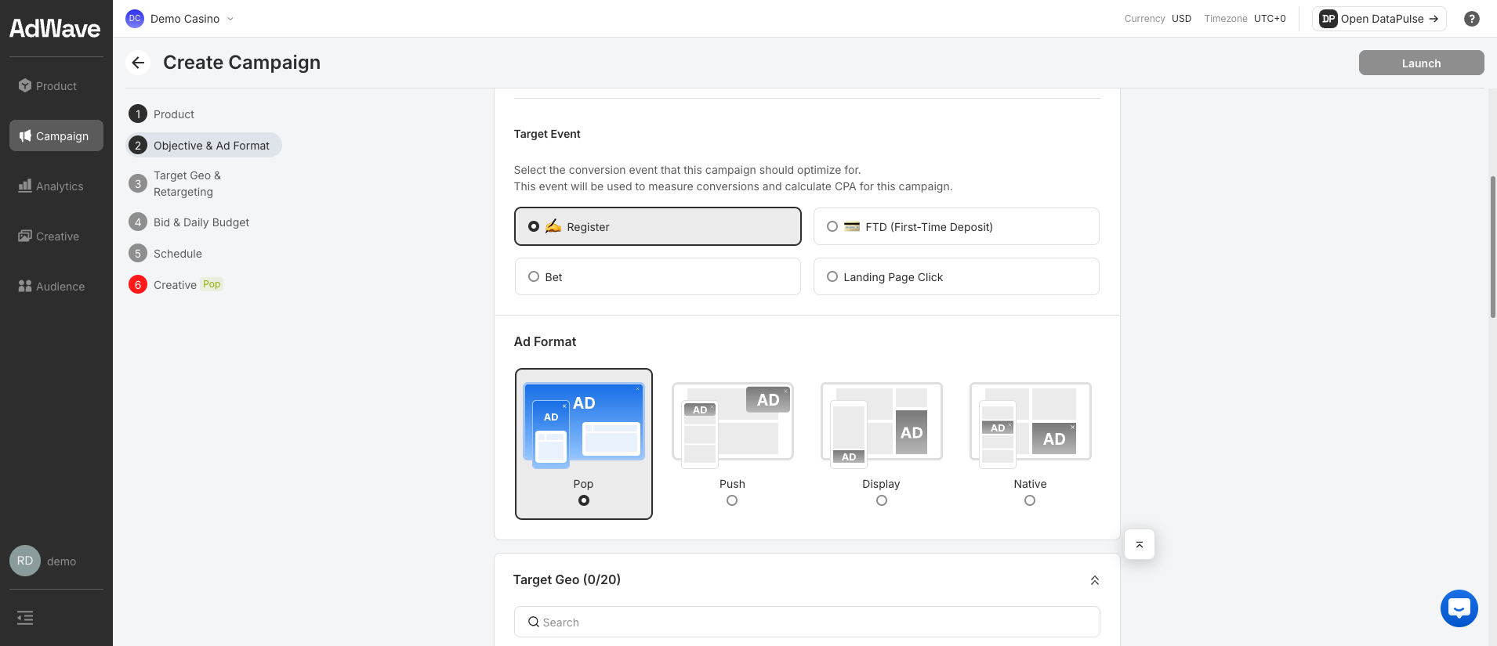The image size is (1497, 646).
Task: Go to step 6 Creative Pop
Action: coord(176,284)
